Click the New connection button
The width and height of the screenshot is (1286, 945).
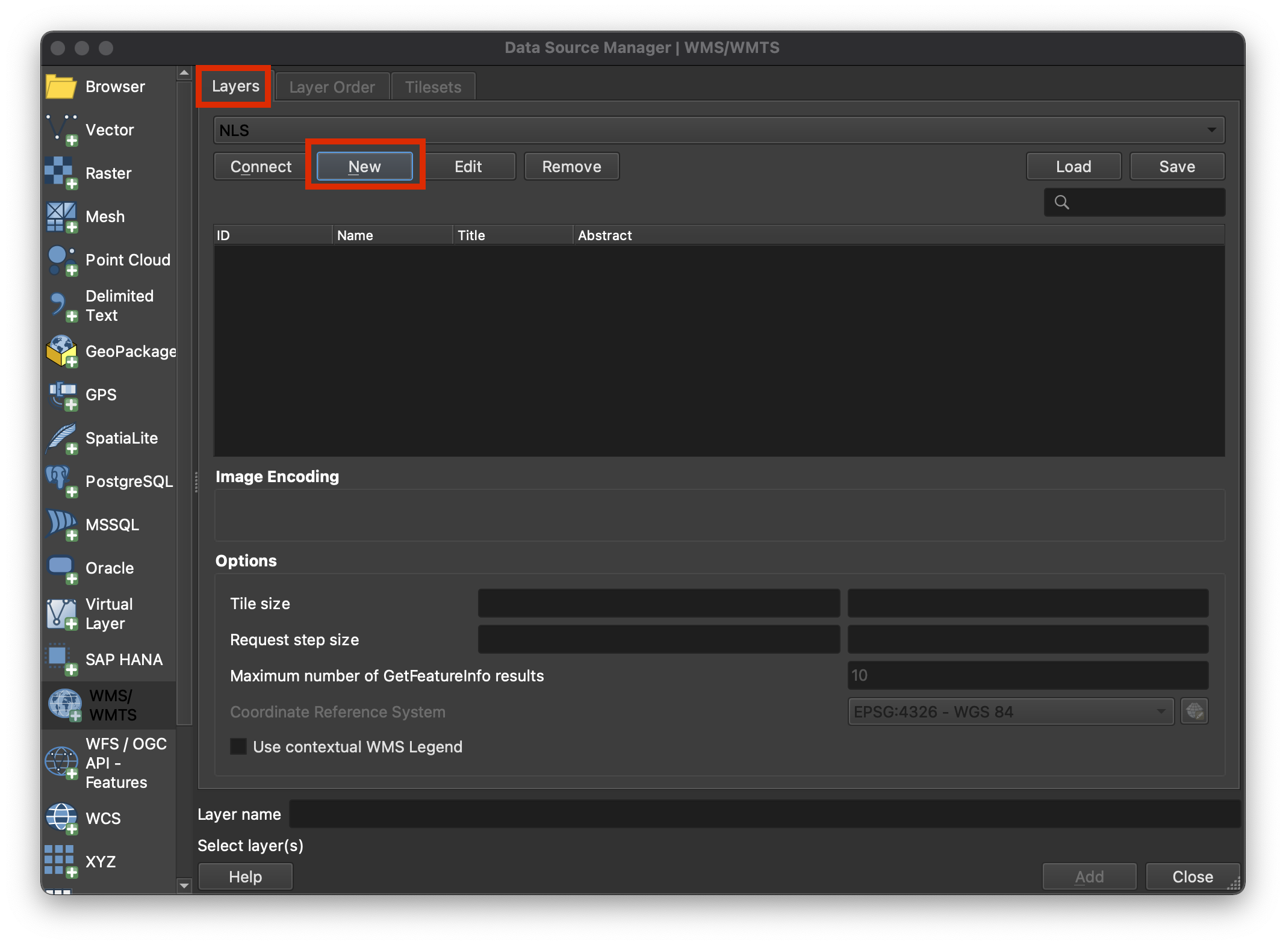coord(364,167)
